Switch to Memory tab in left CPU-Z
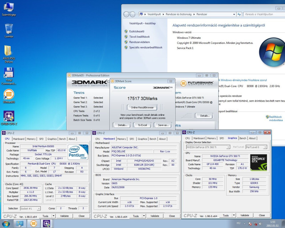The height and width of the screenshot is (228, 285). tap(31, 139)
